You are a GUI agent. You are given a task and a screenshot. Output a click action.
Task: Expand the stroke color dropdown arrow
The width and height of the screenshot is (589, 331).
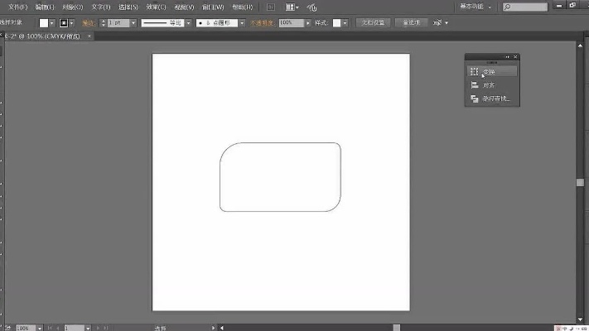point(71,23)
